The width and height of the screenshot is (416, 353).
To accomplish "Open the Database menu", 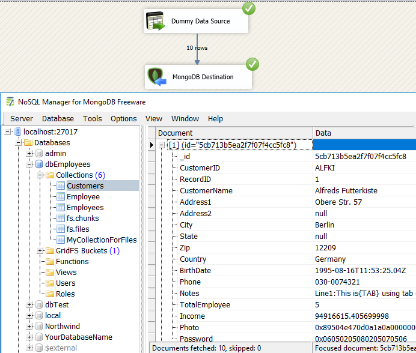I will tap(58, 118).
